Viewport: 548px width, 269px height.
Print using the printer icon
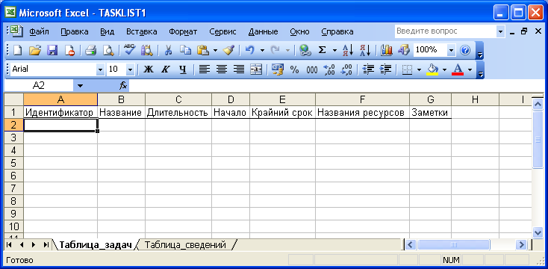tap(91, 50)
